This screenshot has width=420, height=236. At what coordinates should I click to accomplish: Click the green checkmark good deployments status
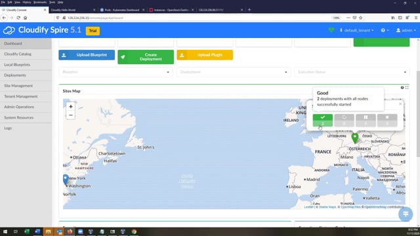tap(323, 120)
